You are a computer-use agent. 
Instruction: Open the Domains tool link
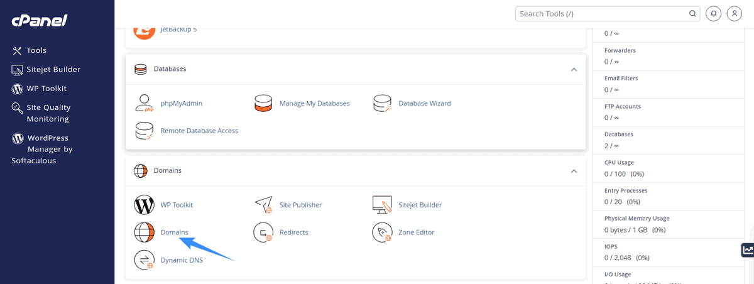click(x=175, y=232)
